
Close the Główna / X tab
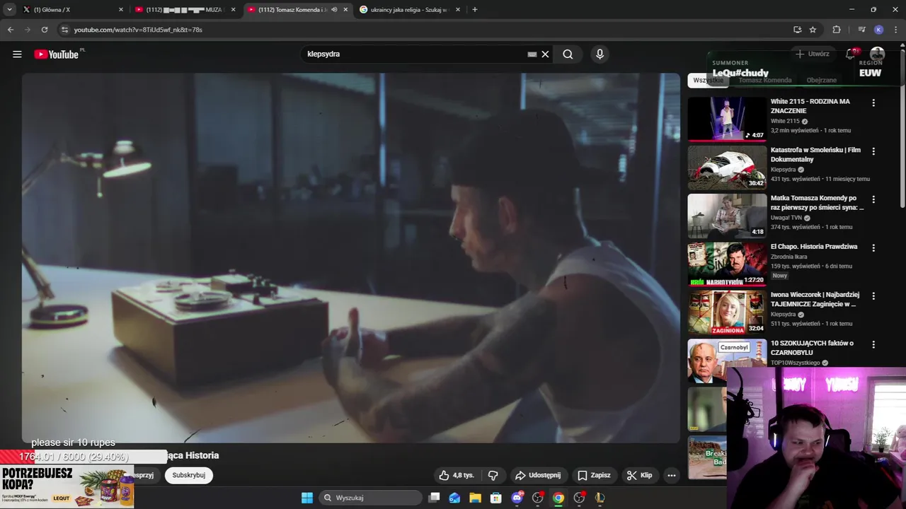click(120, 10)
